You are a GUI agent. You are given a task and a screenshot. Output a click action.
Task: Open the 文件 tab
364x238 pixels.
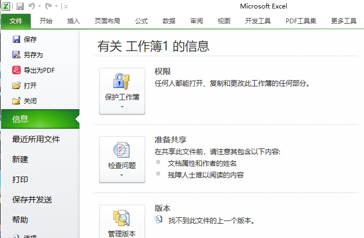click(x=16, y=21)
